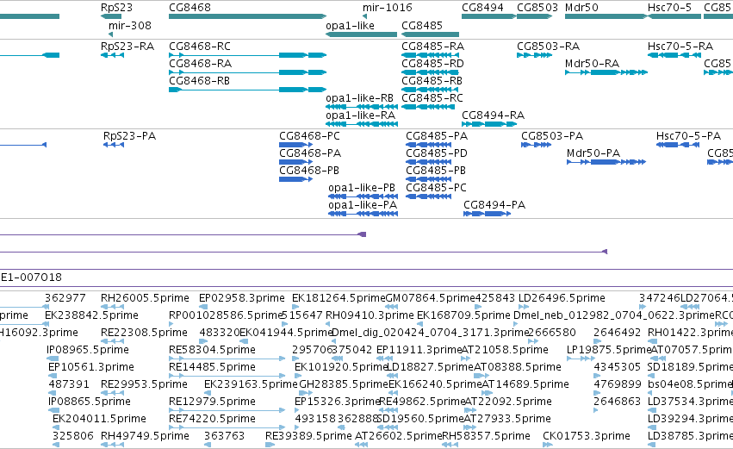733x449 pixels.
Task: Select the opa1-like-RB transcript label
Action: (359, 98)
